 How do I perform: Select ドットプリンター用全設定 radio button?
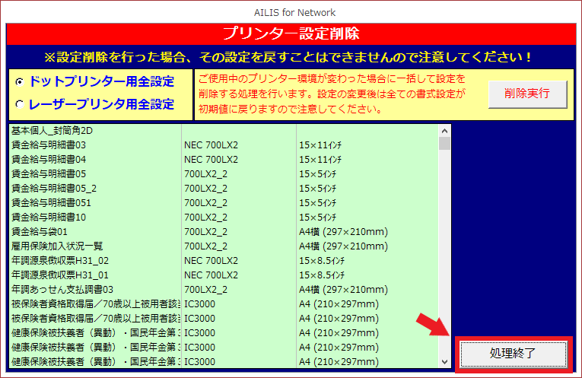point(20,81)
